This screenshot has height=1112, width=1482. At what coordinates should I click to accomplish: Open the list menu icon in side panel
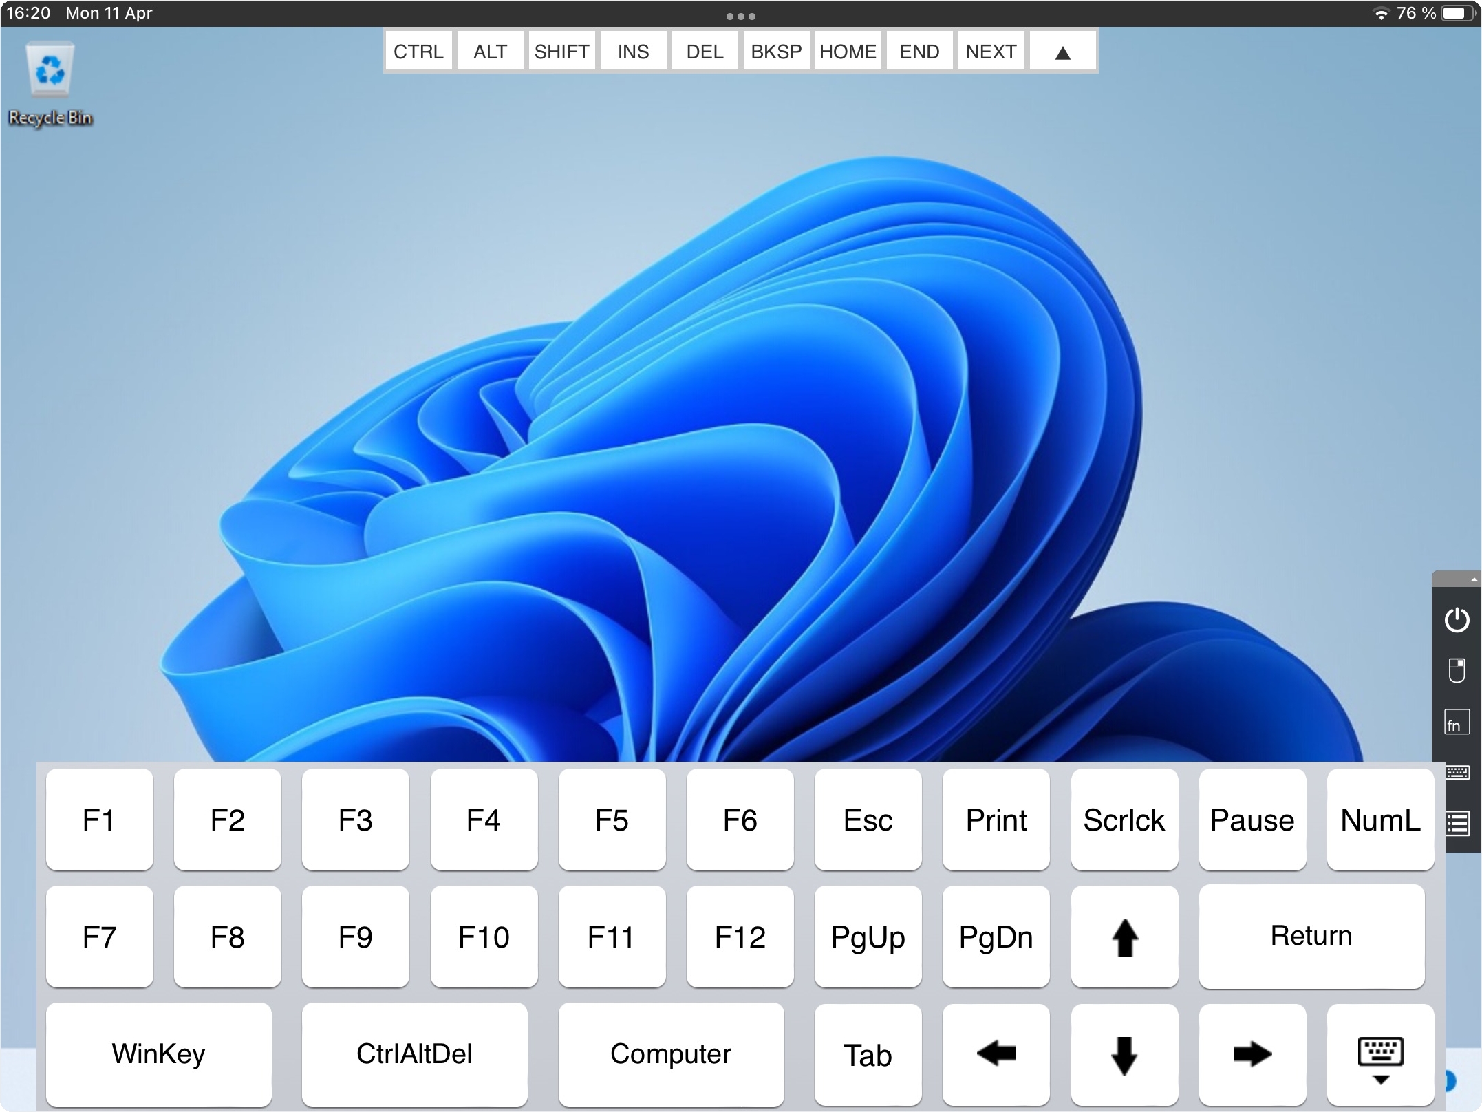point(1458,823)
